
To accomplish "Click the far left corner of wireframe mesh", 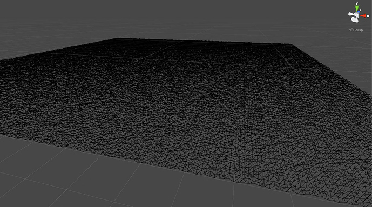I will 117,38.
